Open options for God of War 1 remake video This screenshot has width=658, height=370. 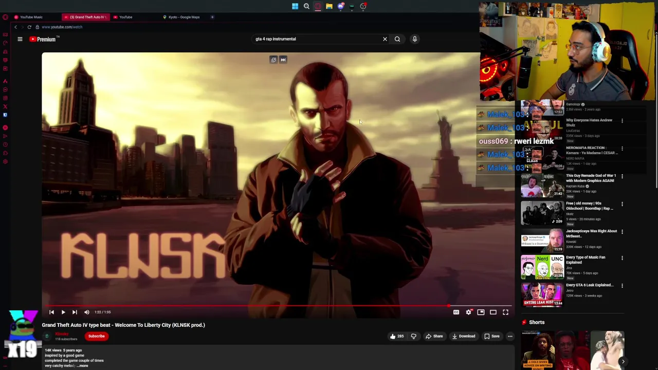tap(622, 177)
